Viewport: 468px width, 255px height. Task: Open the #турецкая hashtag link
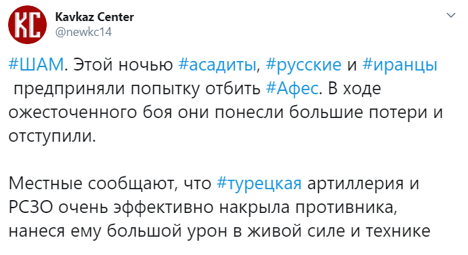pyautogui.click(x=259, y=184)
